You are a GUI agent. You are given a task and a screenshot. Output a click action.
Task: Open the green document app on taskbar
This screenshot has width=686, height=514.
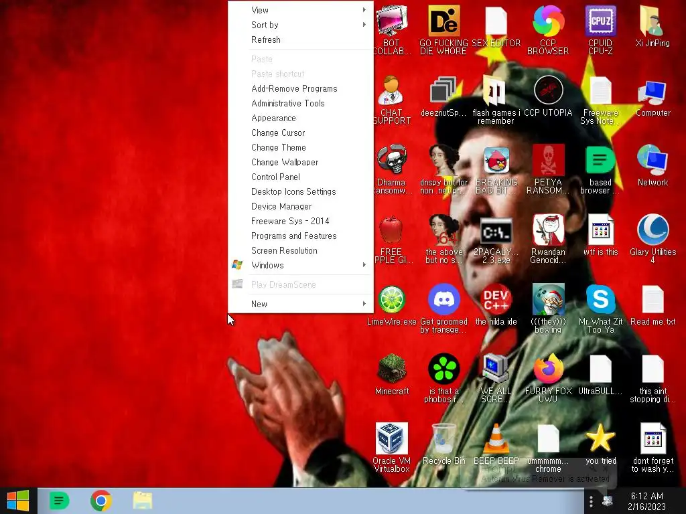pyautogui.click(x=59, y=501)
